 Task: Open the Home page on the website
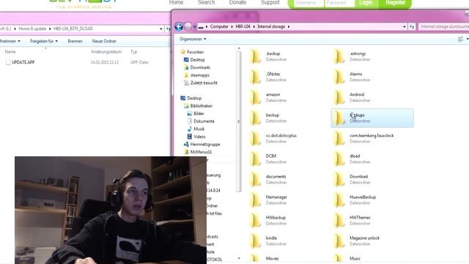pos(176,2)
